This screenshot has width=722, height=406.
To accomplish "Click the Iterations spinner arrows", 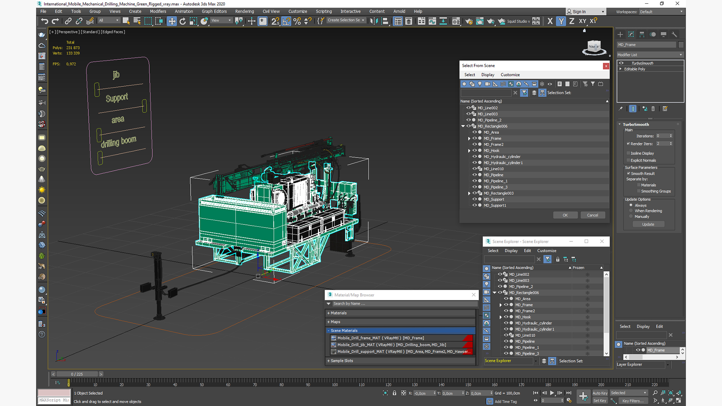I will click(x=671, y=136).
